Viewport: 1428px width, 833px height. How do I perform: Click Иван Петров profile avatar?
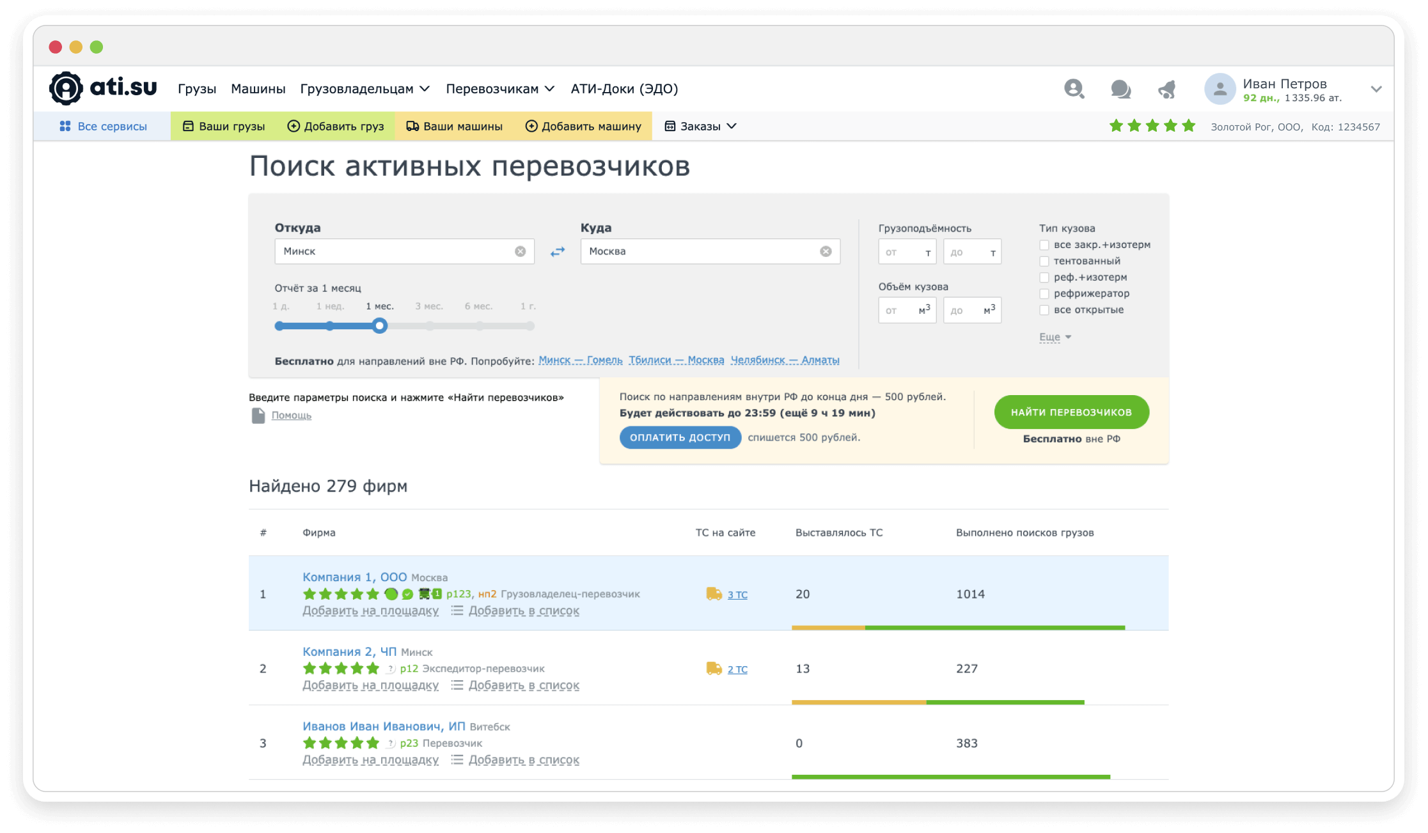tap(1220, 89)
